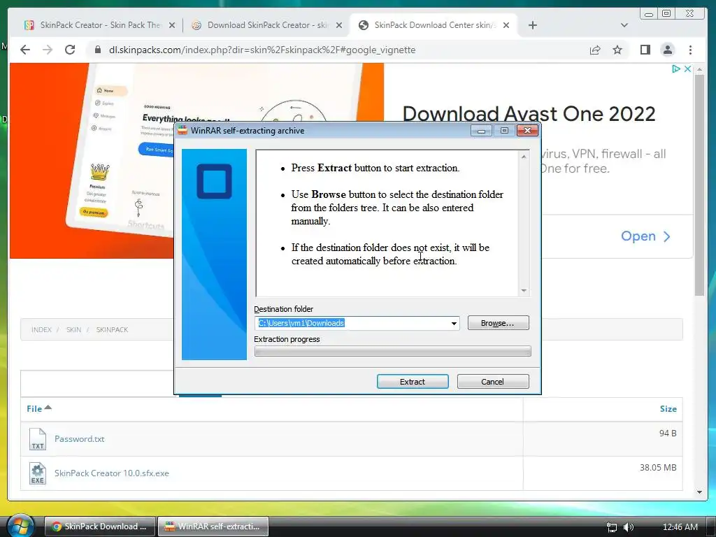Switch to Download SkinPack Creator tab

click(266, 25)
